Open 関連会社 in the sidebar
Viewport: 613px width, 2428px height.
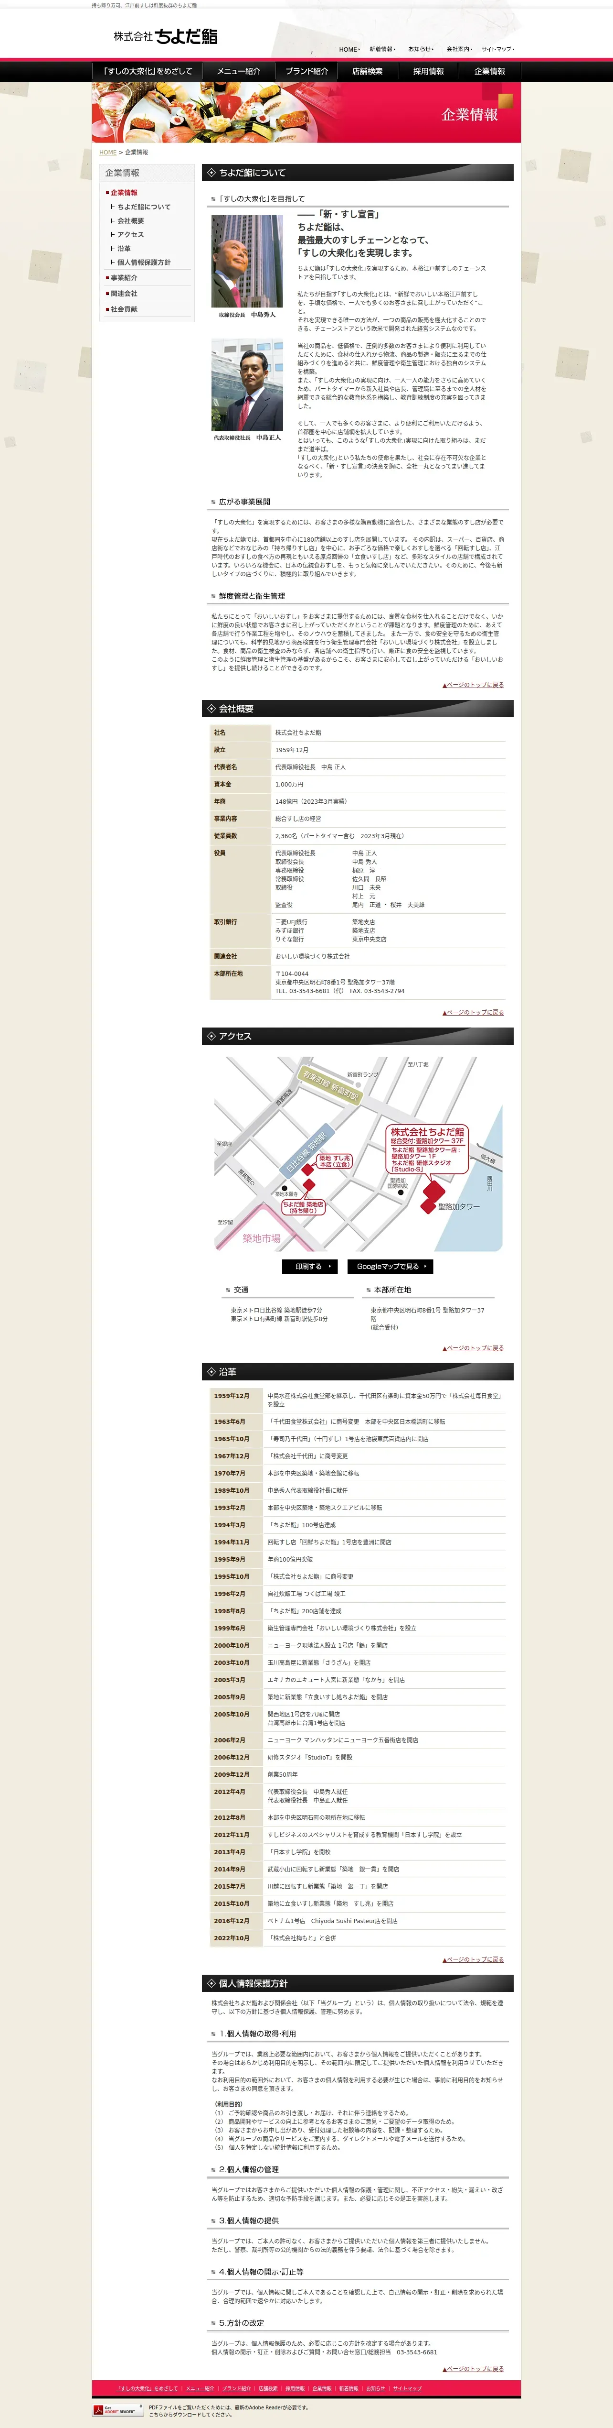123,293
